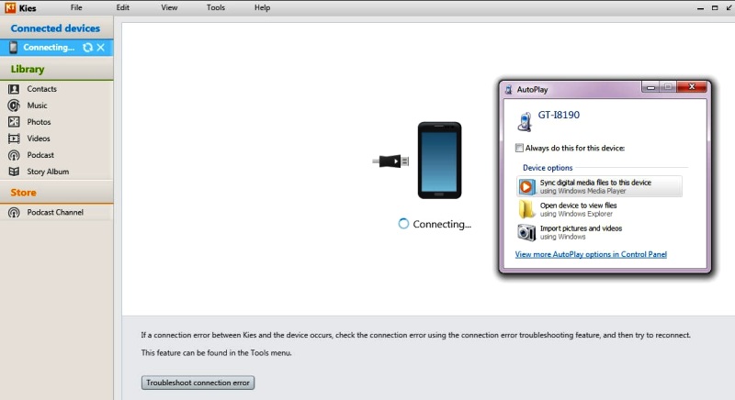Refresh the connecting device in sidebar
This screenshot has height=400, width=735.
coord(87,48)
